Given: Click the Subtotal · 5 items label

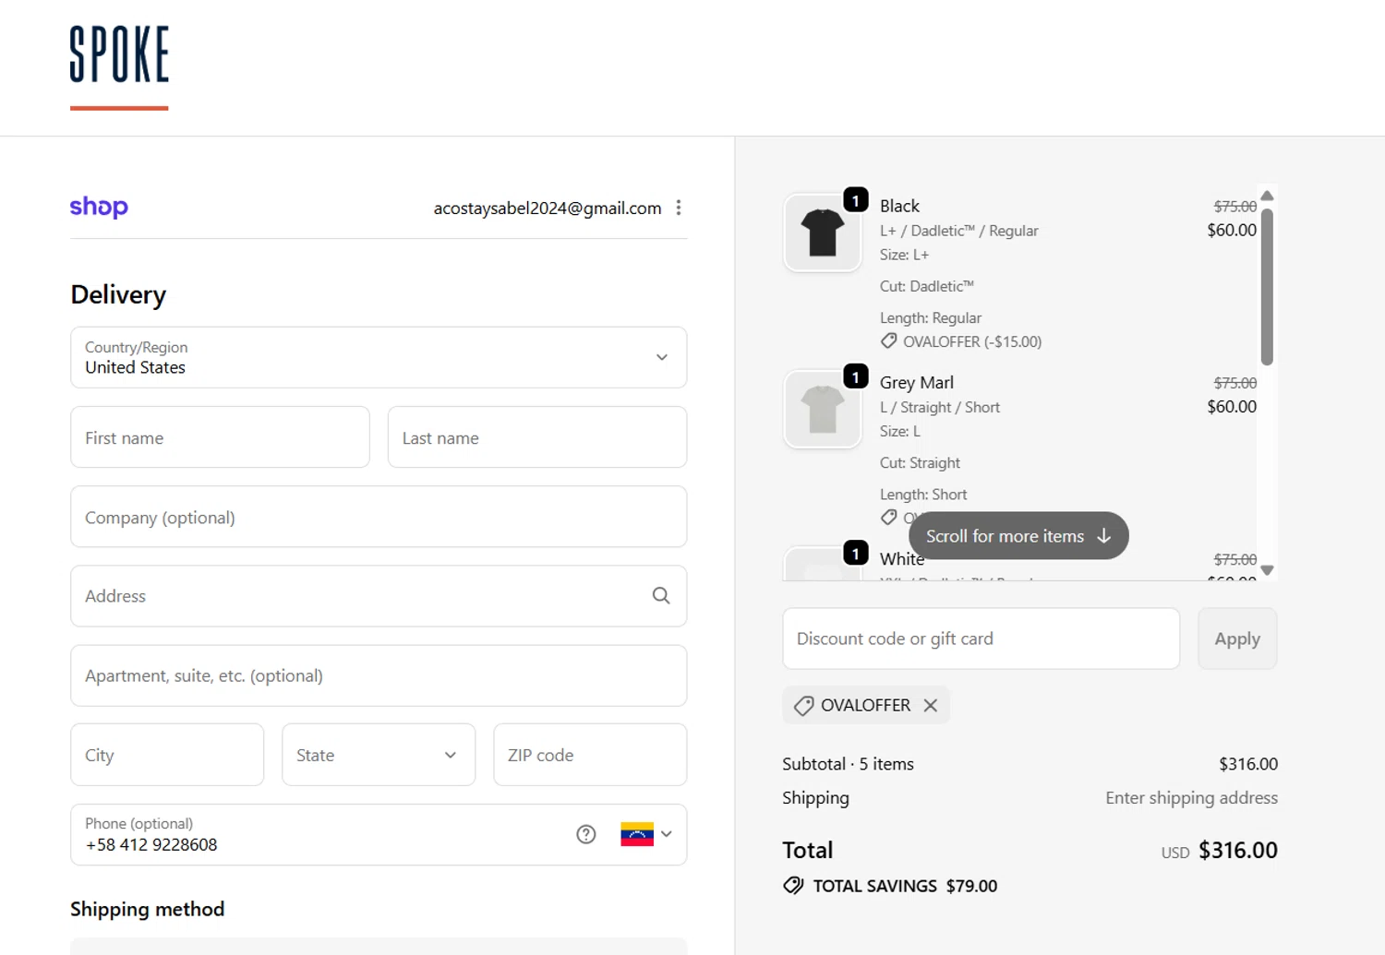Looking at the screenshot, I should tap(848, 764).
